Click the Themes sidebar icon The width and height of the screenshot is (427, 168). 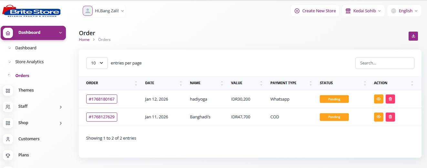(x=8, y=91)
